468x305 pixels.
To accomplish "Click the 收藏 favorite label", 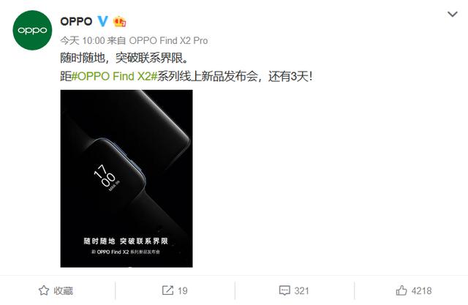I will (64, 290).
